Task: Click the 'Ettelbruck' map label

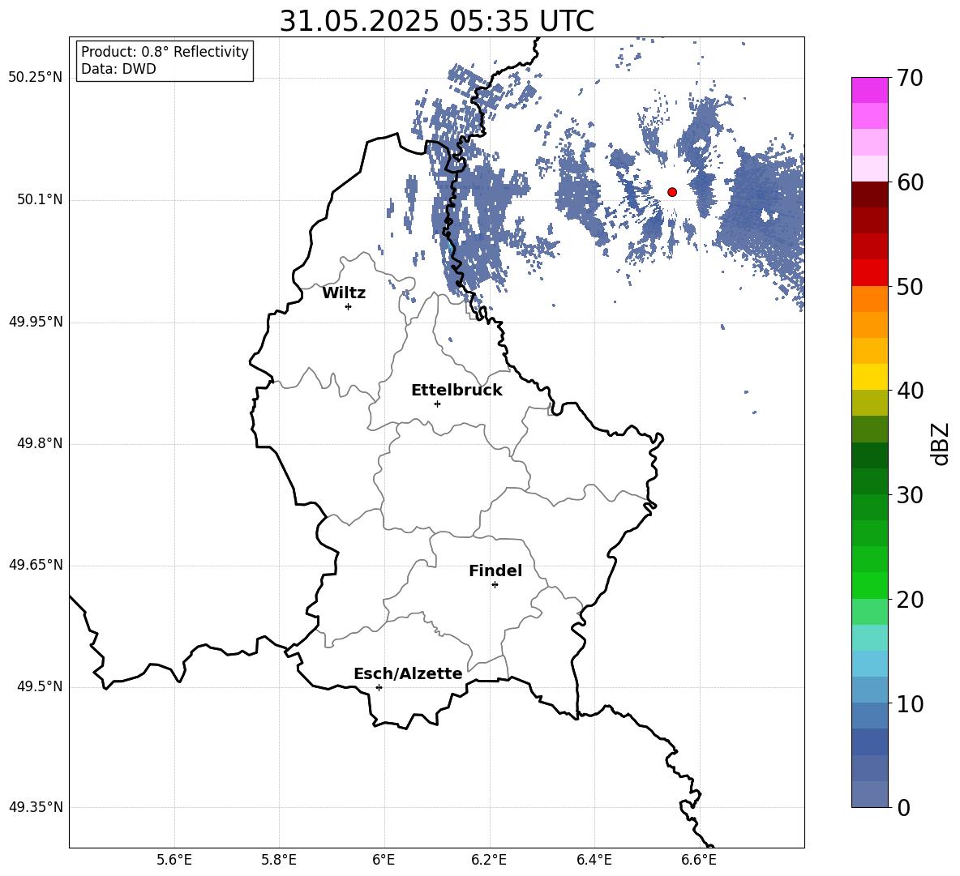Action: coord(456,391)
